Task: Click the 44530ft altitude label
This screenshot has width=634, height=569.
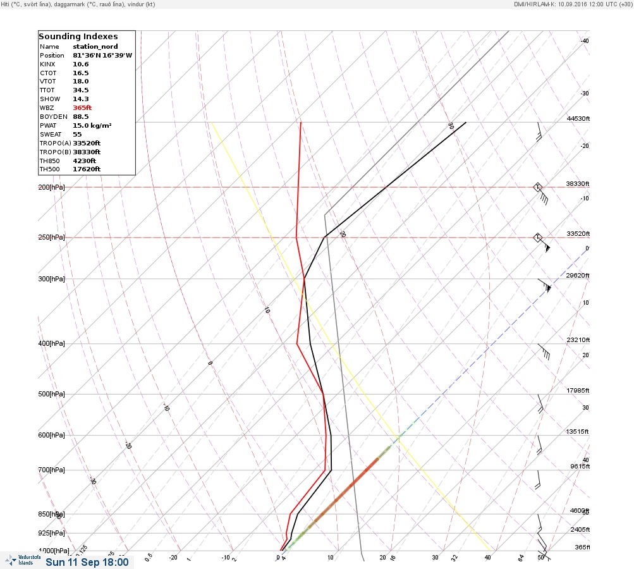Action: tap(578, 118)
